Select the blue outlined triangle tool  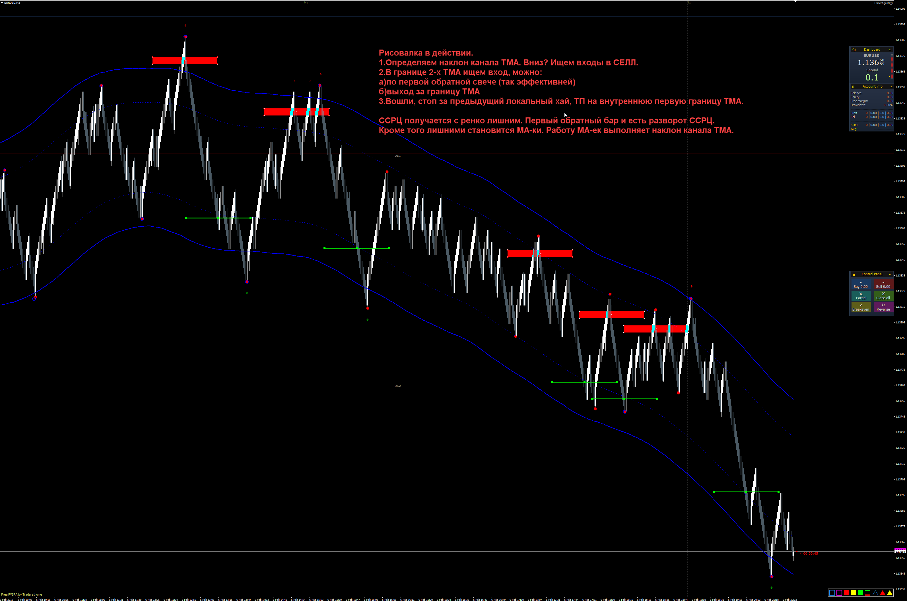click(875, 592)
